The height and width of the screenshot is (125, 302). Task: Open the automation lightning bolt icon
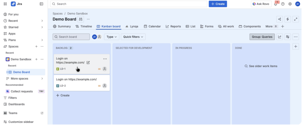[288, 19]
